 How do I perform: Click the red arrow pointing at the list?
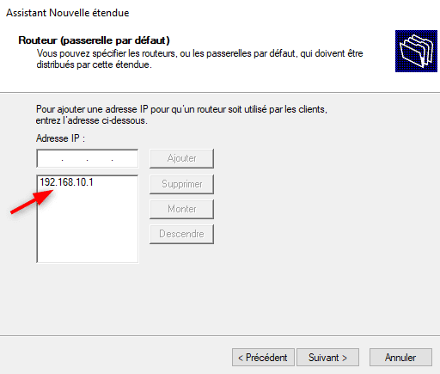[x=32, y=202]
